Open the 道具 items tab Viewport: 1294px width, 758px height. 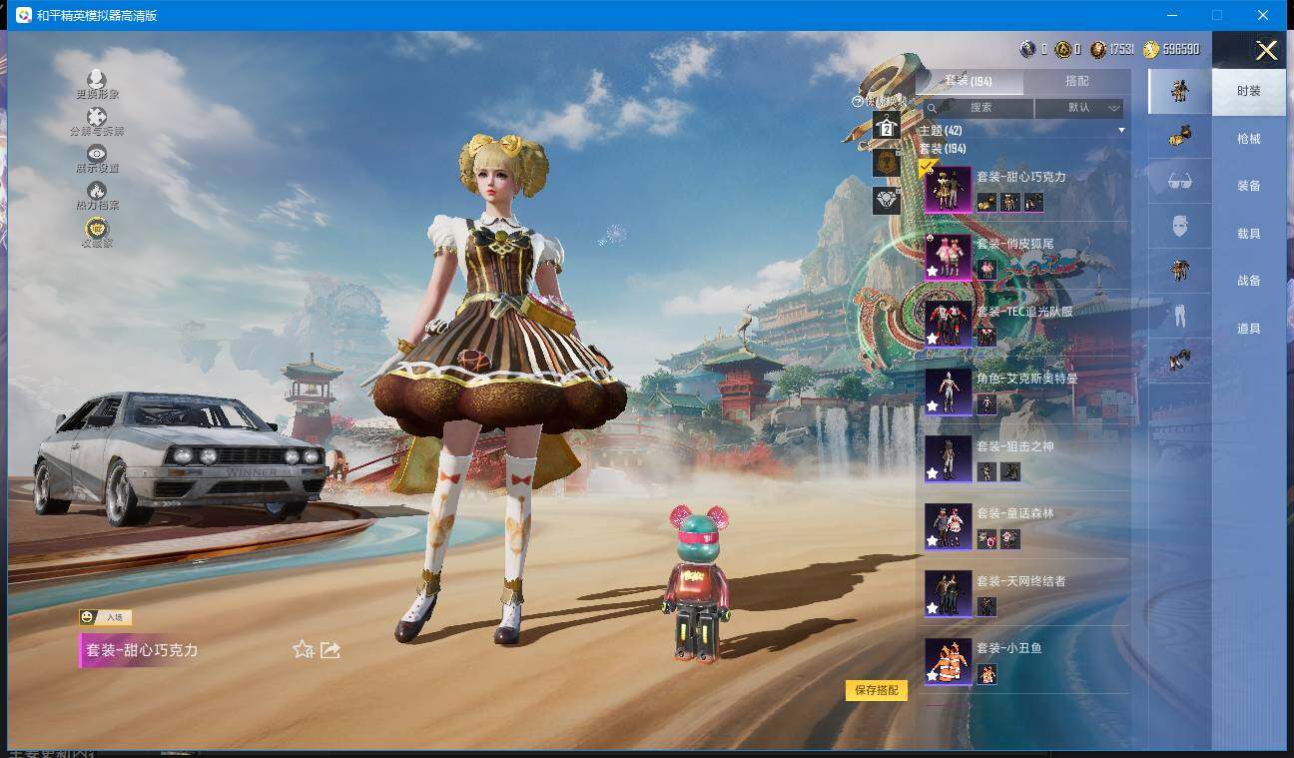(x=1249, y=329)
